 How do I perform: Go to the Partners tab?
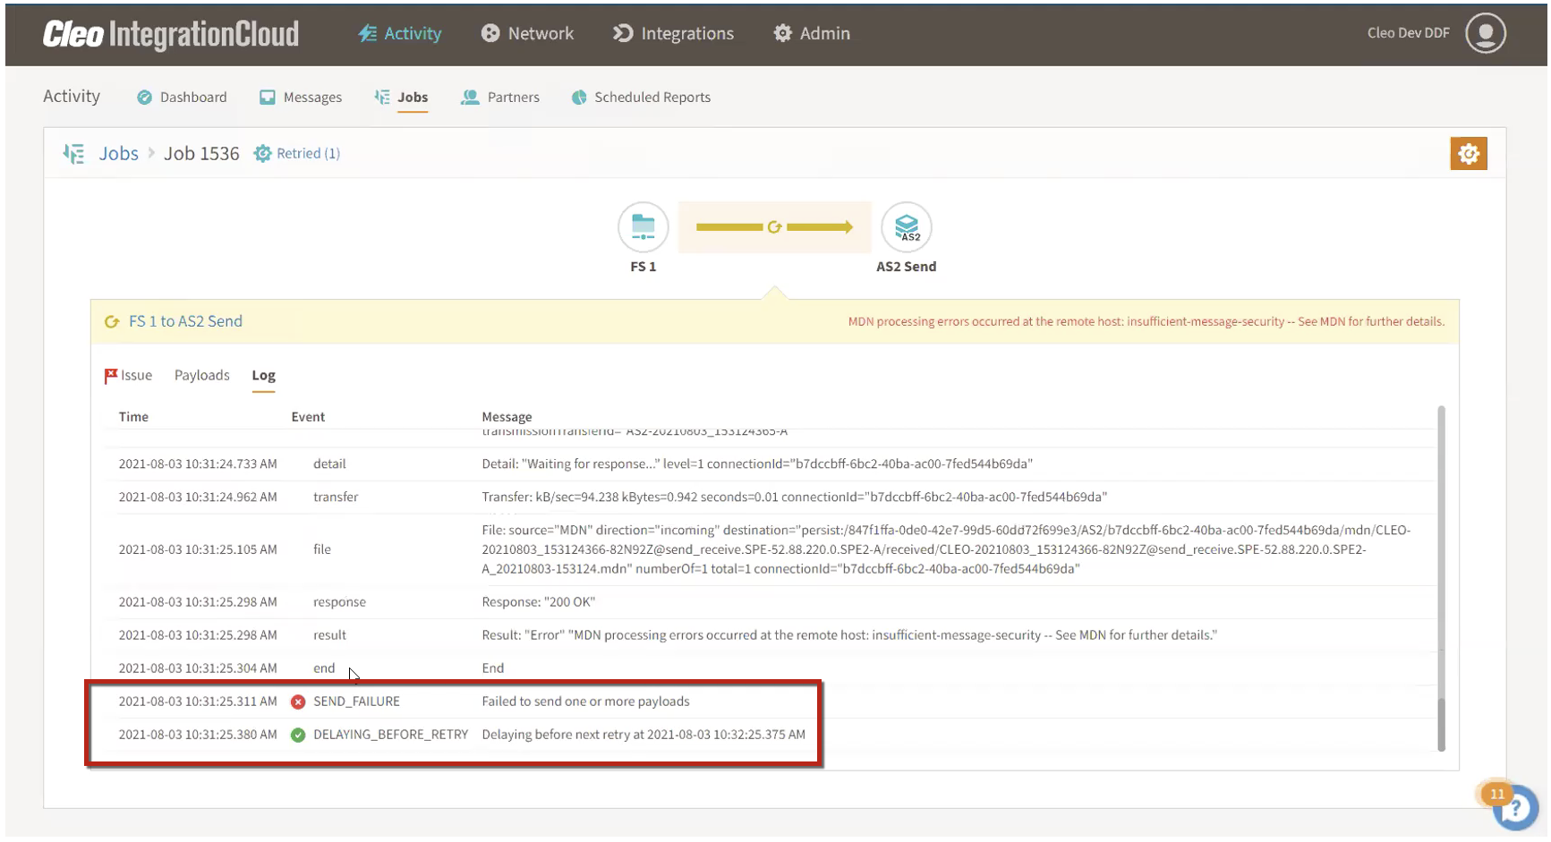tap(500, 97)
